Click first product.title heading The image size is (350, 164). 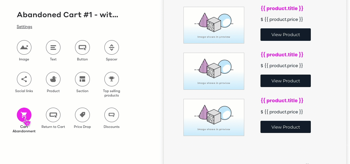pyautogui.click(x=282, y=8)
